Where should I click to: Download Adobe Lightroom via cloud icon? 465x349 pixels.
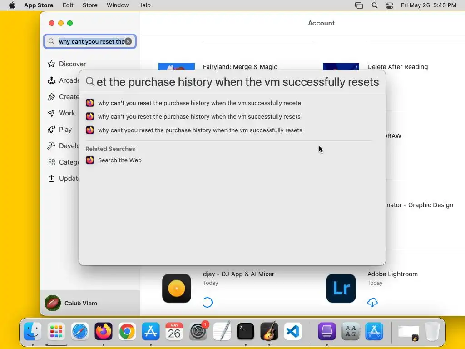pos(372,302)
